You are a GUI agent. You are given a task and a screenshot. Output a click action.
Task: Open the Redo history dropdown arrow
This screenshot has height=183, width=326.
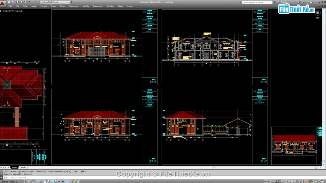pos(38,2)
